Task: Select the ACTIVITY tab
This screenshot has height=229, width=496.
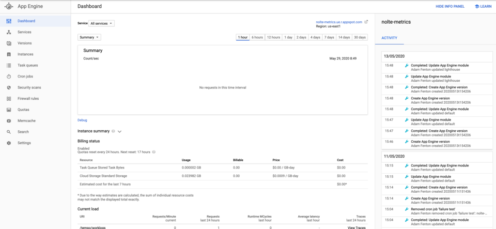Action: 389,38
